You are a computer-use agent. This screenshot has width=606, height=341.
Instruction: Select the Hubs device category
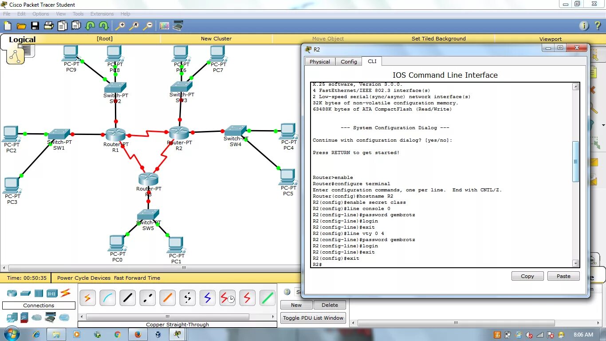coord(39,293)
